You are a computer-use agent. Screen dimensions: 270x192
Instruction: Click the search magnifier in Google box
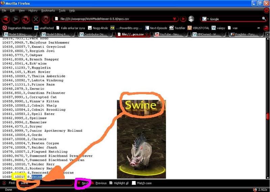(x=264, y=19)
